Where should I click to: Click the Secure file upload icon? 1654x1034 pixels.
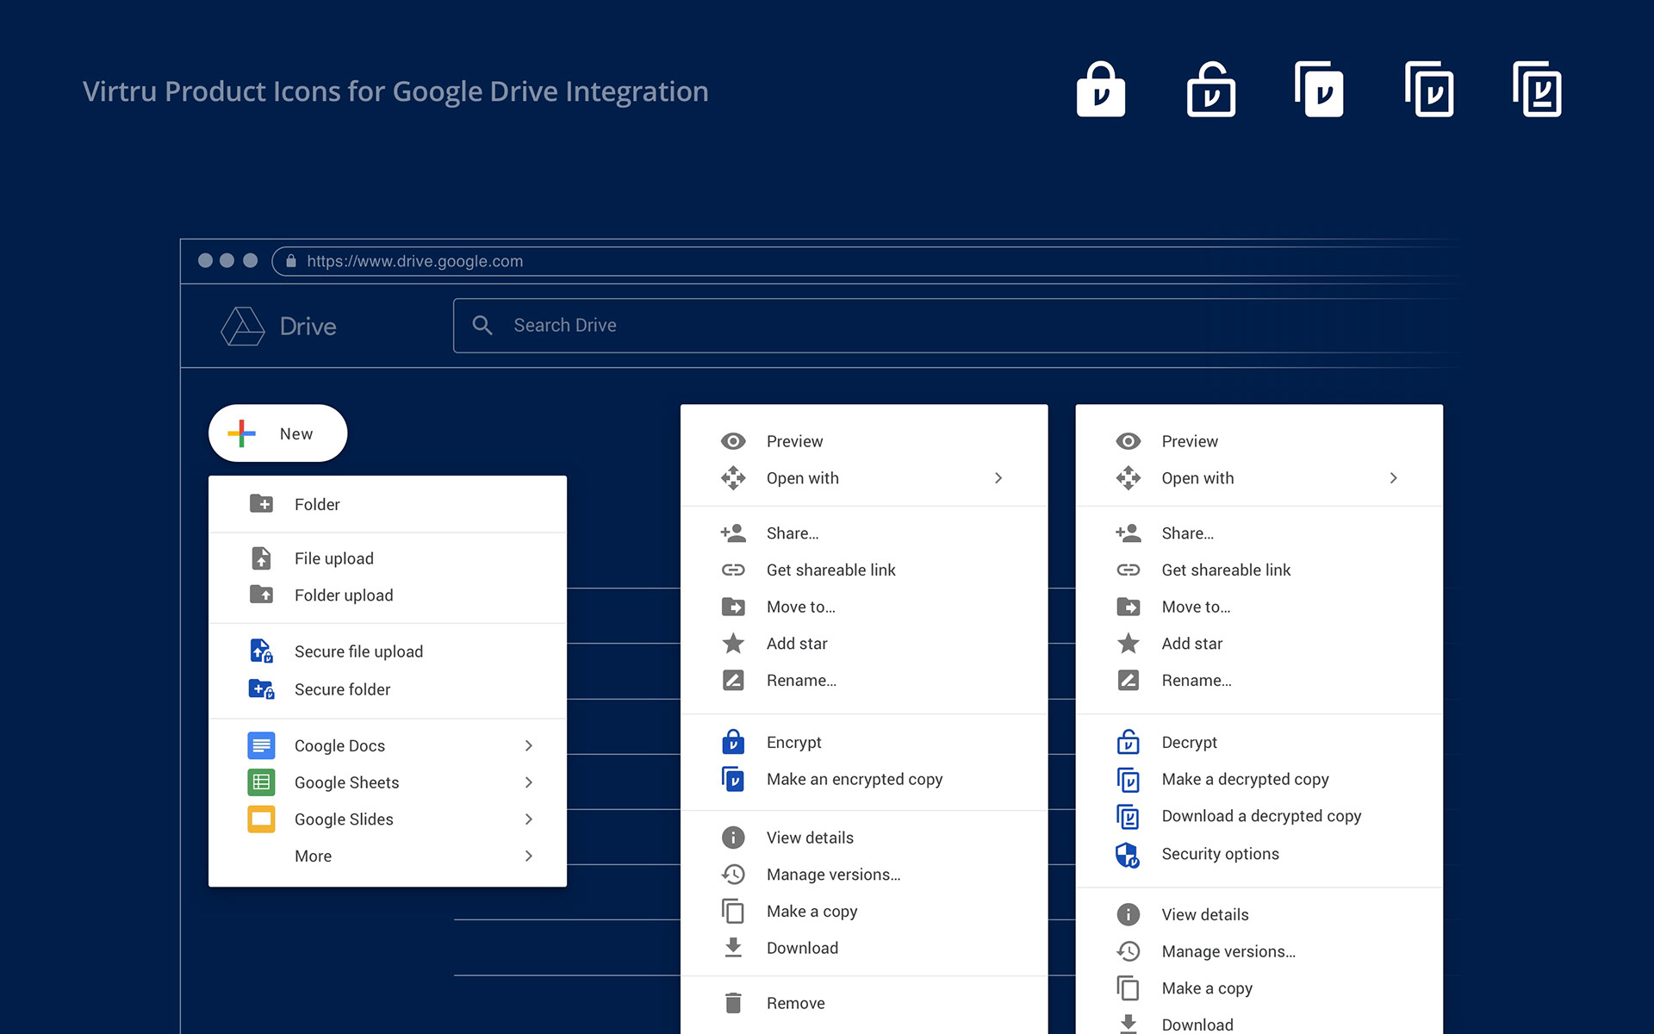coord(261,651)
